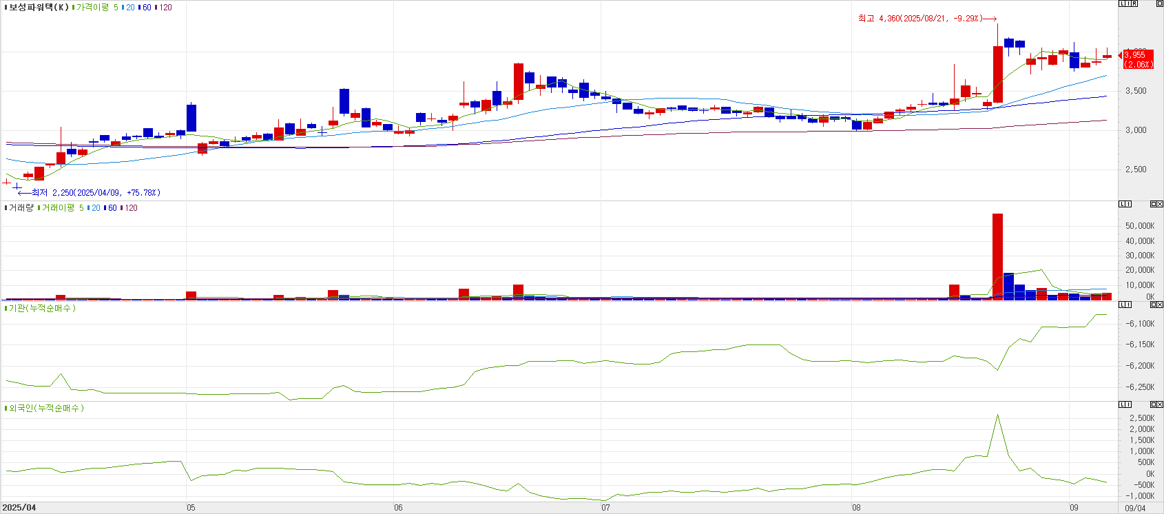
Task: Click the I icon in price chart panel
Action: tap(1128, 3)
